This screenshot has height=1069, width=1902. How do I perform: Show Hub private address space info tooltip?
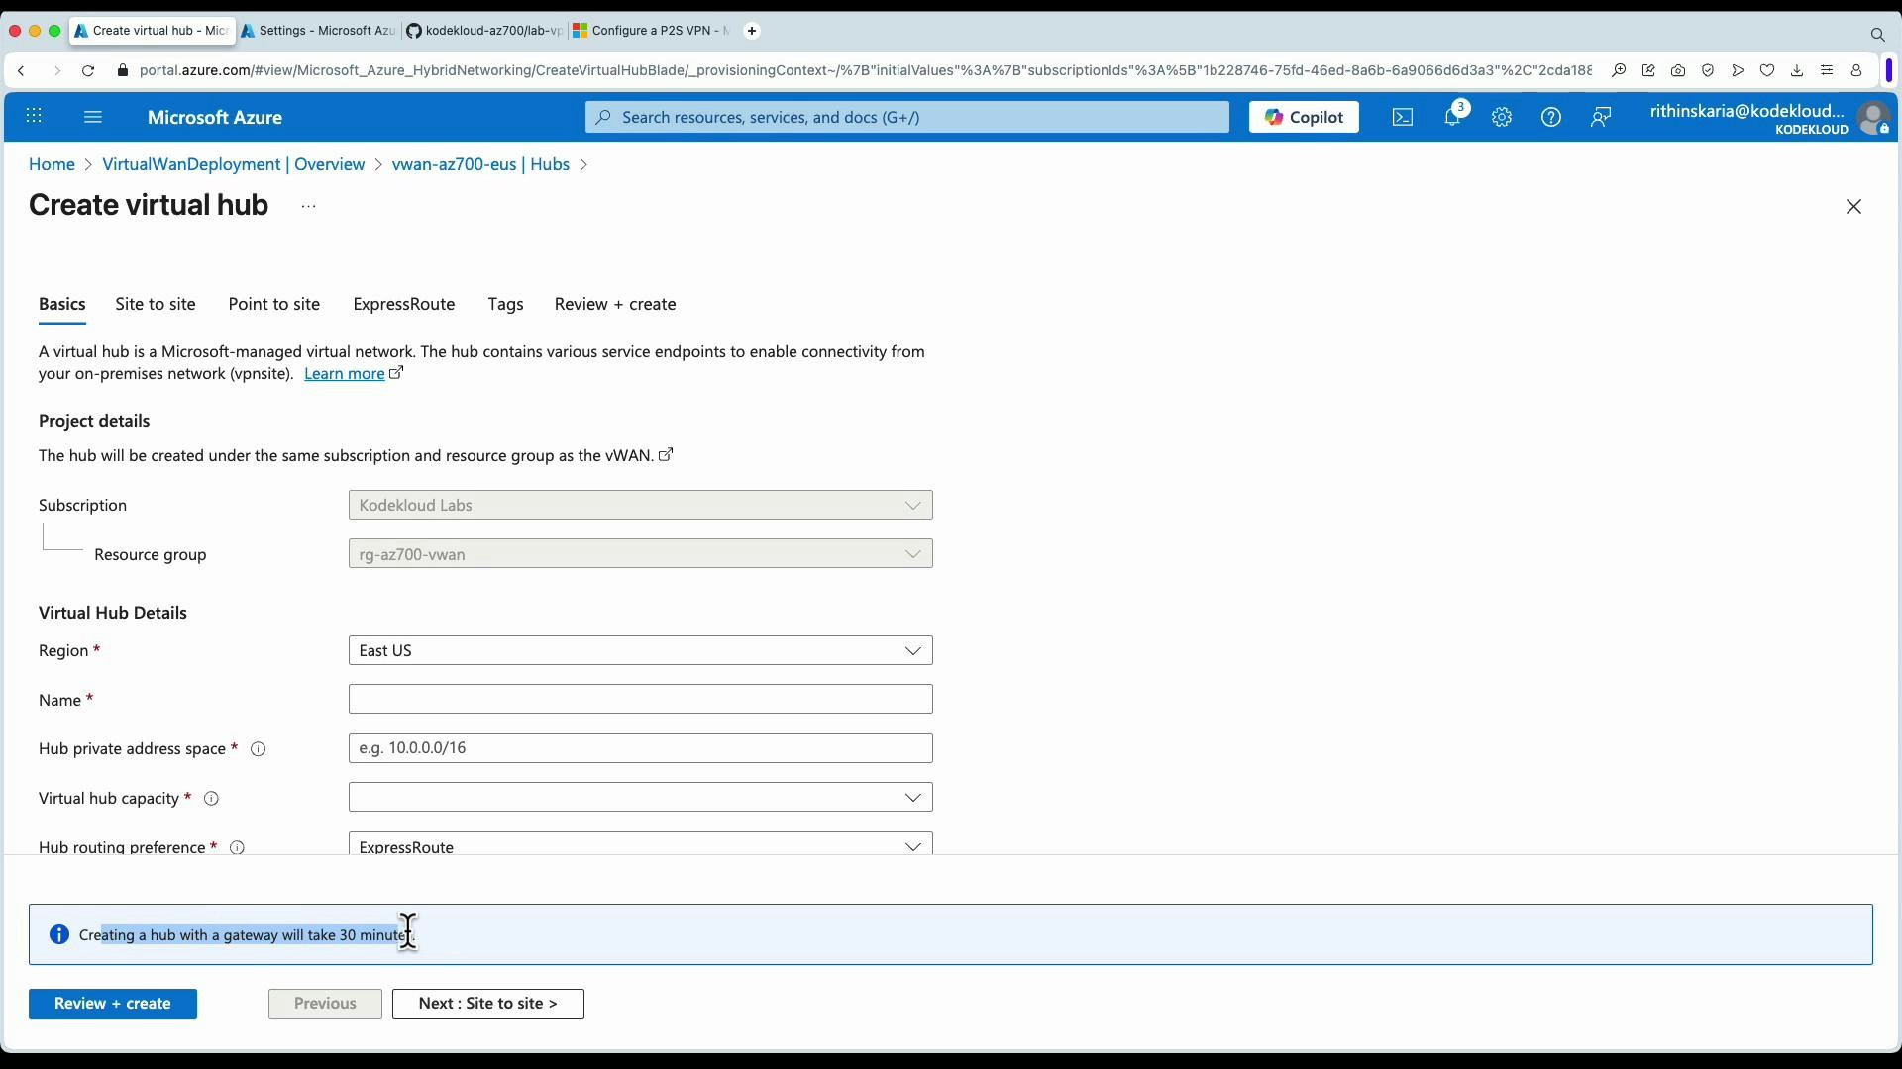tap(258, 749)
